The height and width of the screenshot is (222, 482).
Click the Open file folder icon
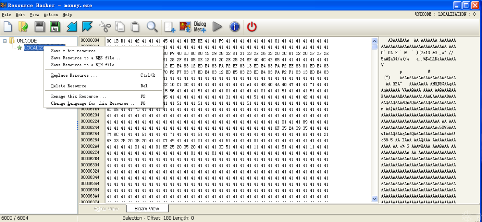23,27
